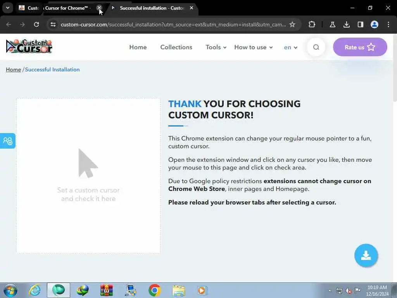397x298 pixels.
Task: Click the page vertical scrollbar thumb
Action: [395, 68]
